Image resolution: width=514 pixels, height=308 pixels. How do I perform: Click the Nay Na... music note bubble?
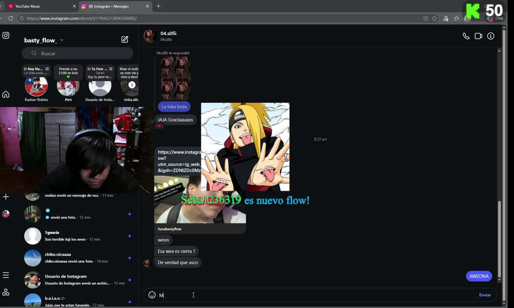point(36,71)
